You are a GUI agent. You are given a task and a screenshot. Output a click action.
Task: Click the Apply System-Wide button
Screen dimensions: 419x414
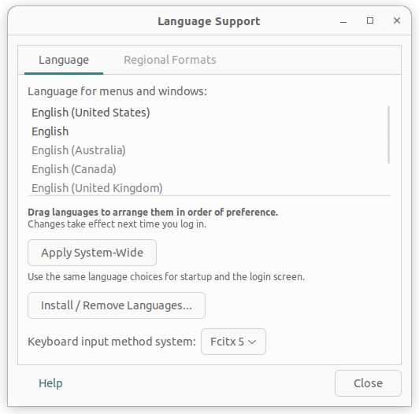[x=92, y=253]
